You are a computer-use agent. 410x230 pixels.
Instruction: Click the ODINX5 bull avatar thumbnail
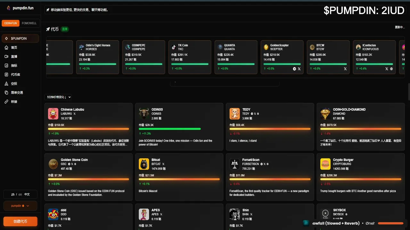click(144, 114)
